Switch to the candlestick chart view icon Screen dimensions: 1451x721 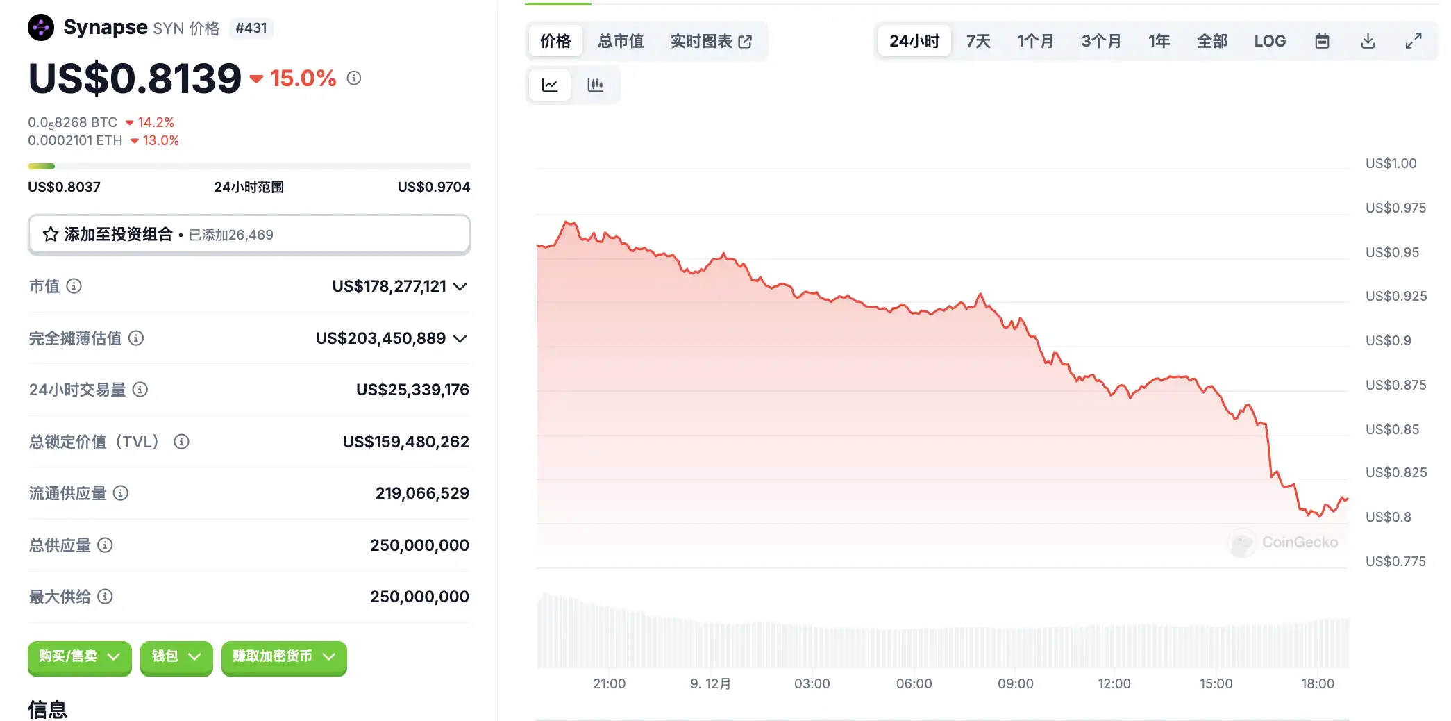595,85
